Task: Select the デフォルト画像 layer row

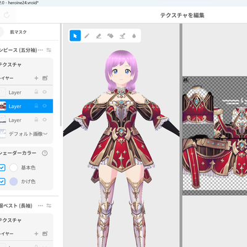Action: coord(27,134)
